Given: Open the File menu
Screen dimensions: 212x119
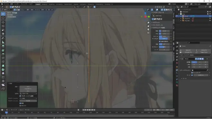Looking at the screenshot, I should point(6,4).
